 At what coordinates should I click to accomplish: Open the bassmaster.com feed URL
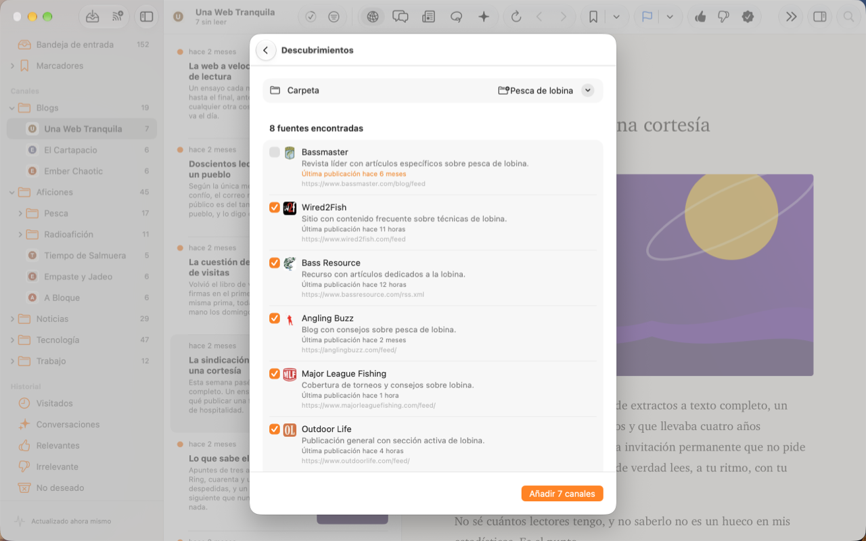click(x=363, y=184)
